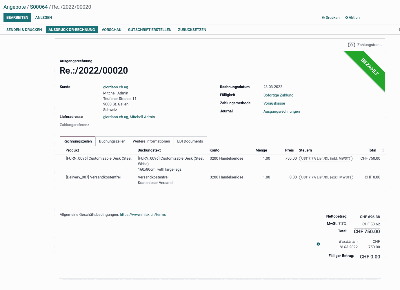Open delivery address giordano.ch ag, Mitchell Admin

click(129, 117)
